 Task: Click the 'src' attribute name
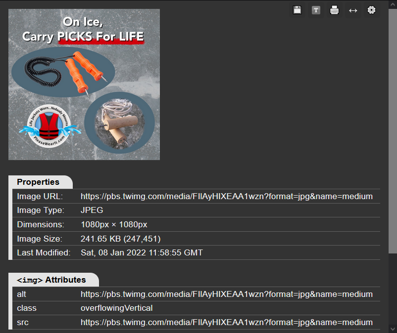[x=23, y=323]
